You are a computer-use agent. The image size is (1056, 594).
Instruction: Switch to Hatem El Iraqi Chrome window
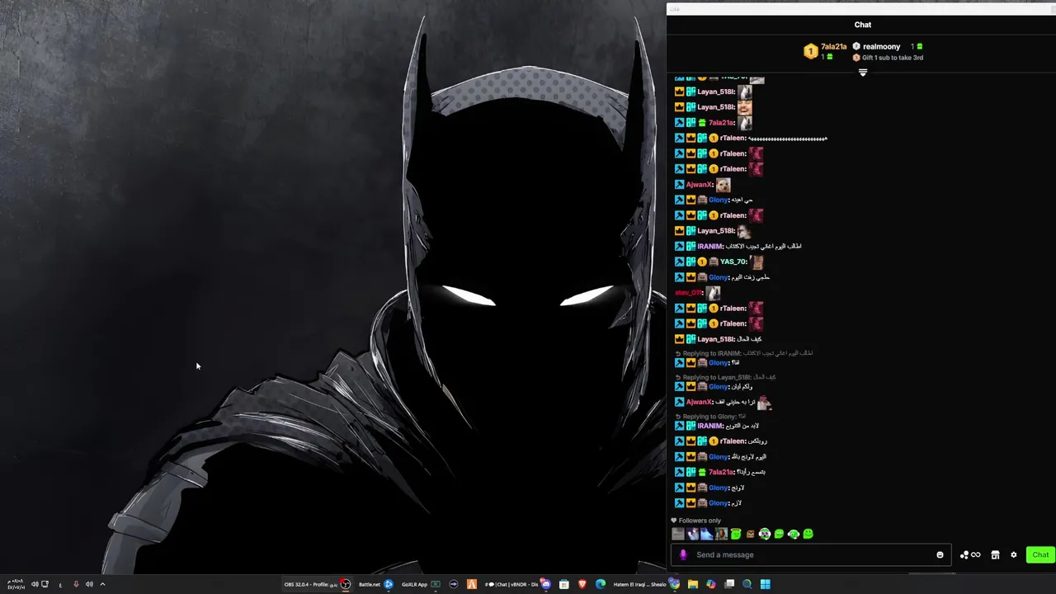[x=647, y=584]
